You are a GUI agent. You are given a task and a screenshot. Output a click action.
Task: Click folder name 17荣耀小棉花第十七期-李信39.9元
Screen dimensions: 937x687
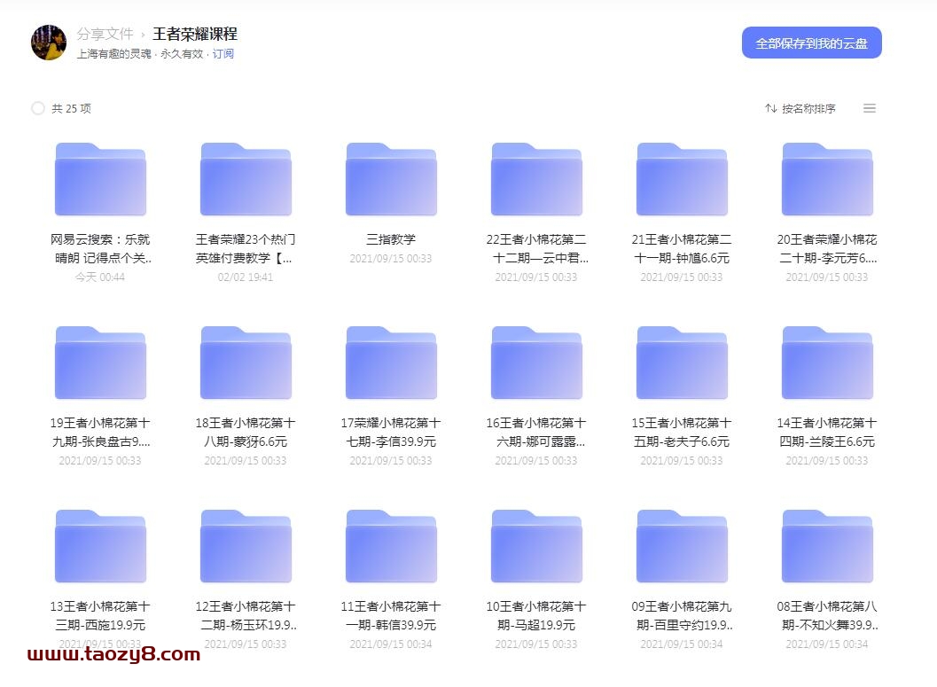coord(391,432)
